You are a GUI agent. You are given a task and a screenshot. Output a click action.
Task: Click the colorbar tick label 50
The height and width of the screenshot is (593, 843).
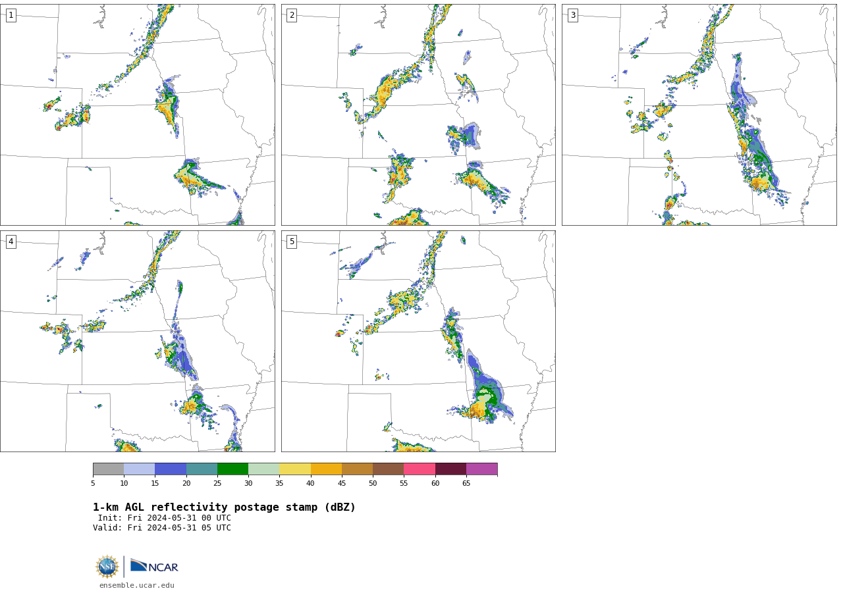373,484
